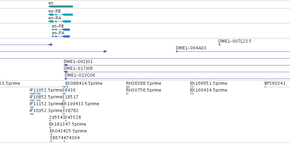Click the DME1-002J01 feature arrowhead

(x=66, y=65)
